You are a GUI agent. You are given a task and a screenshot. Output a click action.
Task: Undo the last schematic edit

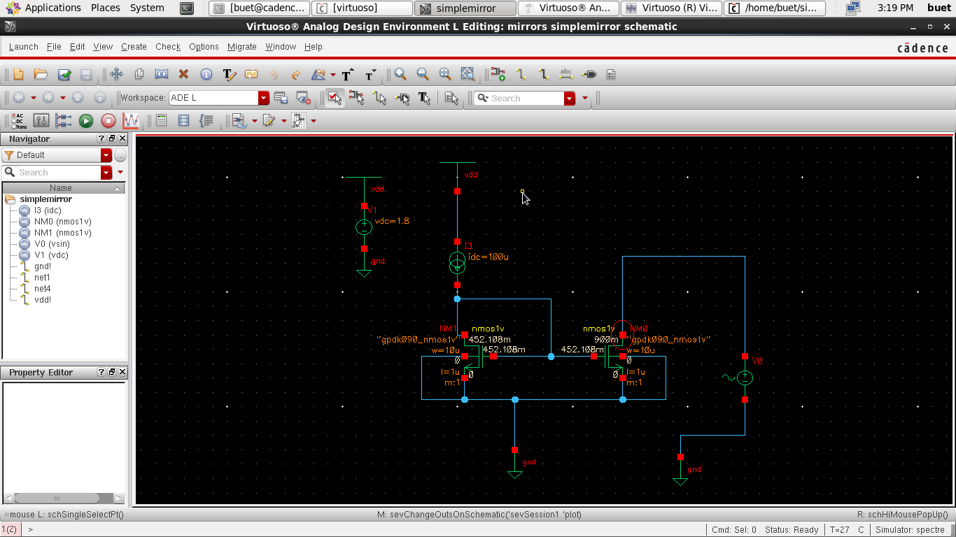273,75
